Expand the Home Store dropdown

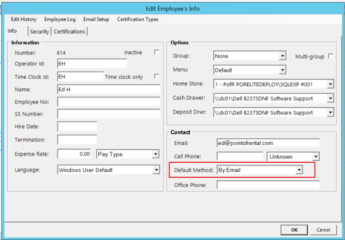(330, 84)
